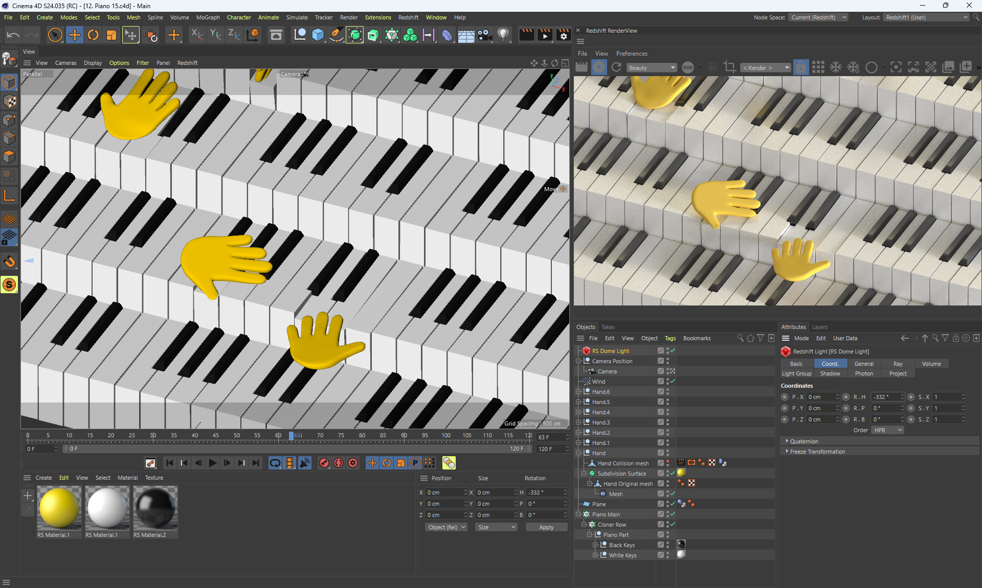Viewport: 982px width, 588px height.
Task: Toggle Wind object enabled checkmark
Action: pyautogui.click(x=673, y=382)
